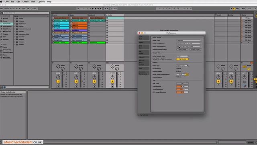Open the View menu
The height and width of the screenshot is (145, 257).
[33, 2]
